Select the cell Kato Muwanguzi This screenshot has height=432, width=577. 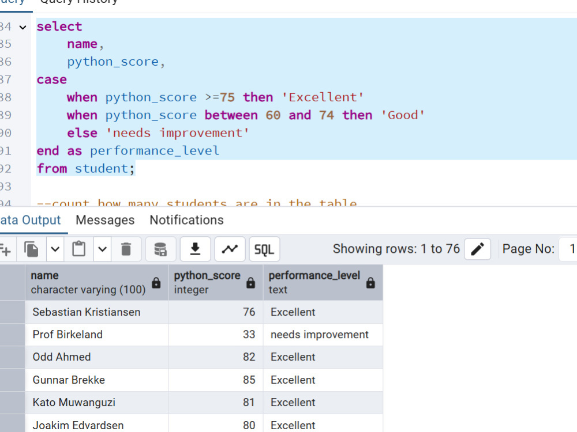(x=97, y=403)
